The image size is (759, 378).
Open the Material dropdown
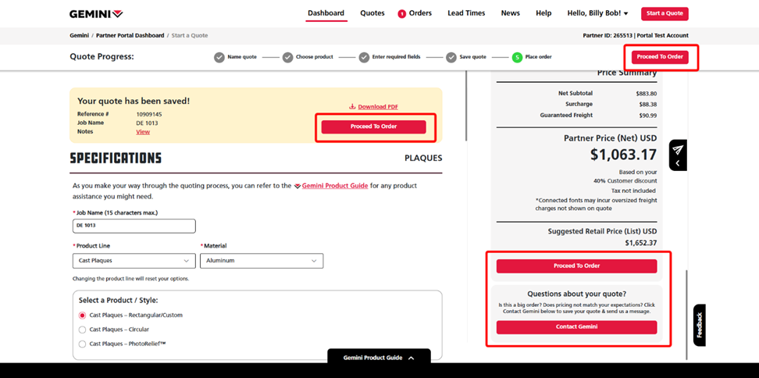(262, 261)
